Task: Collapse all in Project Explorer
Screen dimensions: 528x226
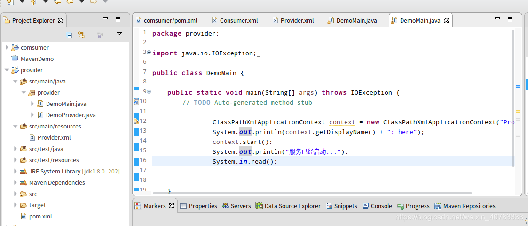Action: point(69,35)
